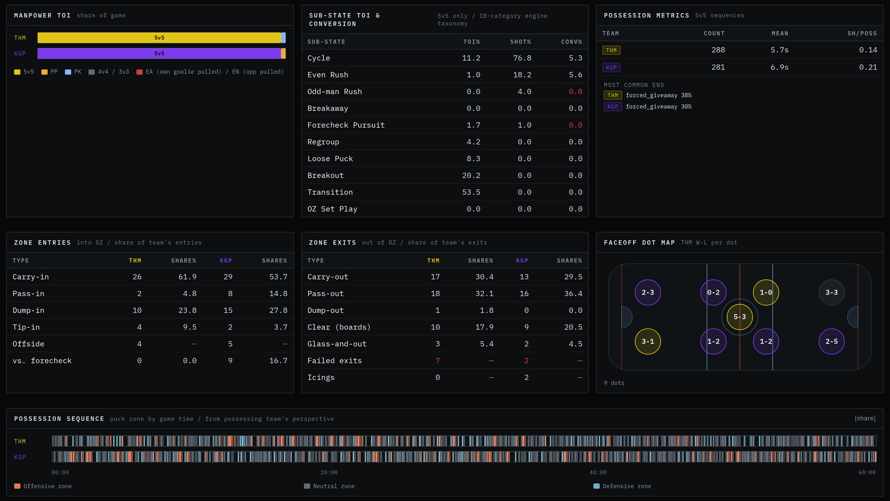Select the 2-3 faceoff dot
The image size is (890, 501).
click(x=648, y=292)
